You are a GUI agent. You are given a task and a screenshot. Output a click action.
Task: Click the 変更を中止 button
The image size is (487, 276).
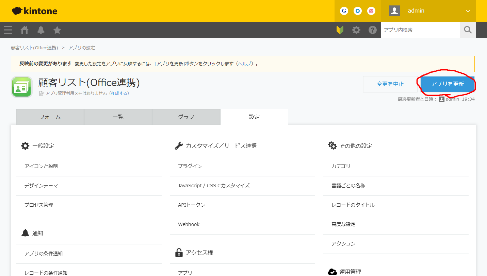tap(390, 84)
